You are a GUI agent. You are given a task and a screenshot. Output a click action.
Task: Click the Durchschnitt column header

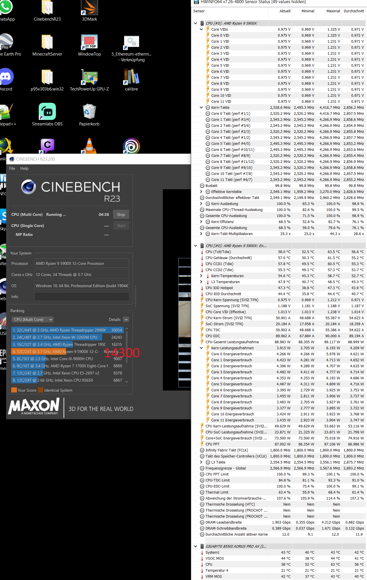pos(354,11)
